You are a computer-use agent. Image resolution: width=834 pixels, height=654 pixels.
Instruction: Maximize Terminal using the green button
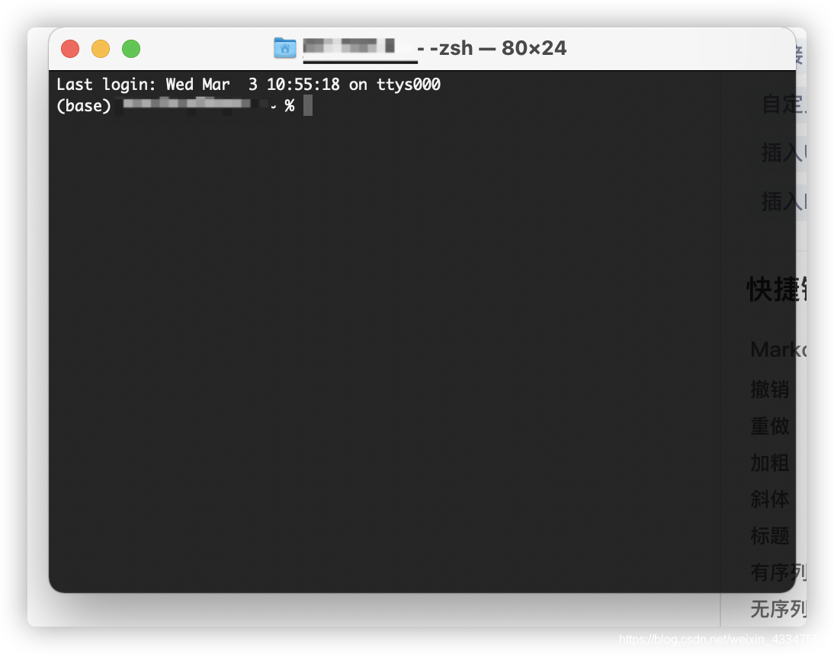(131, 49)
